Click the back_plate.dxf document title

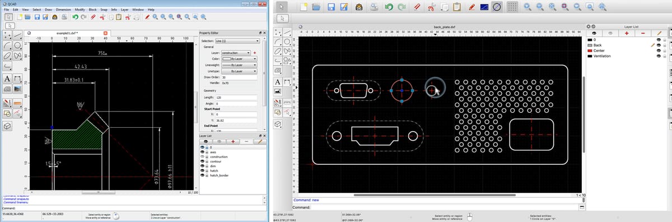click(445, 26)
